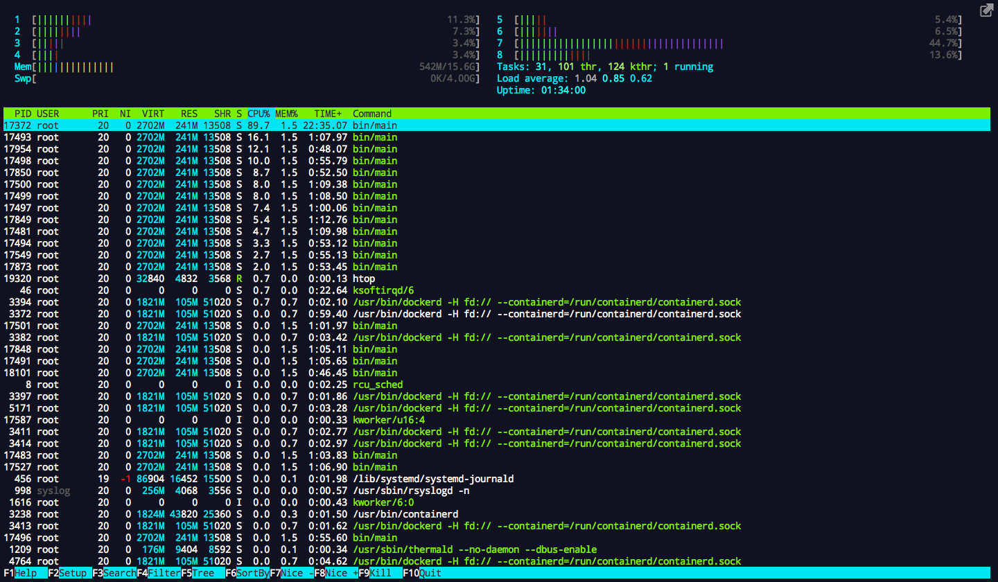Click the pop-out icon at top right
Viewport: 998px width, 582px height.
coord(986,10)
